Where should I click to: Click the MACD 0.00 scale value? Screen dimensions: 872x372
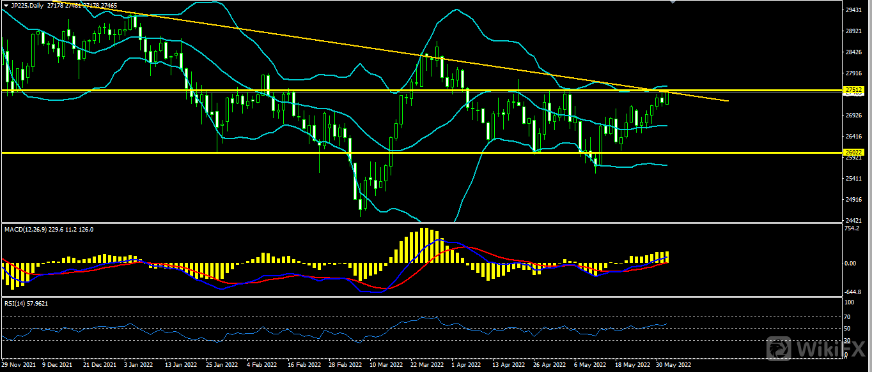[851, 263]
